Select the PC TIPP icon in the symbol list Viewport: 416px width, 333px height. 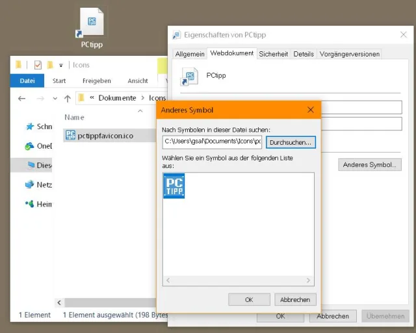[174, 186]
